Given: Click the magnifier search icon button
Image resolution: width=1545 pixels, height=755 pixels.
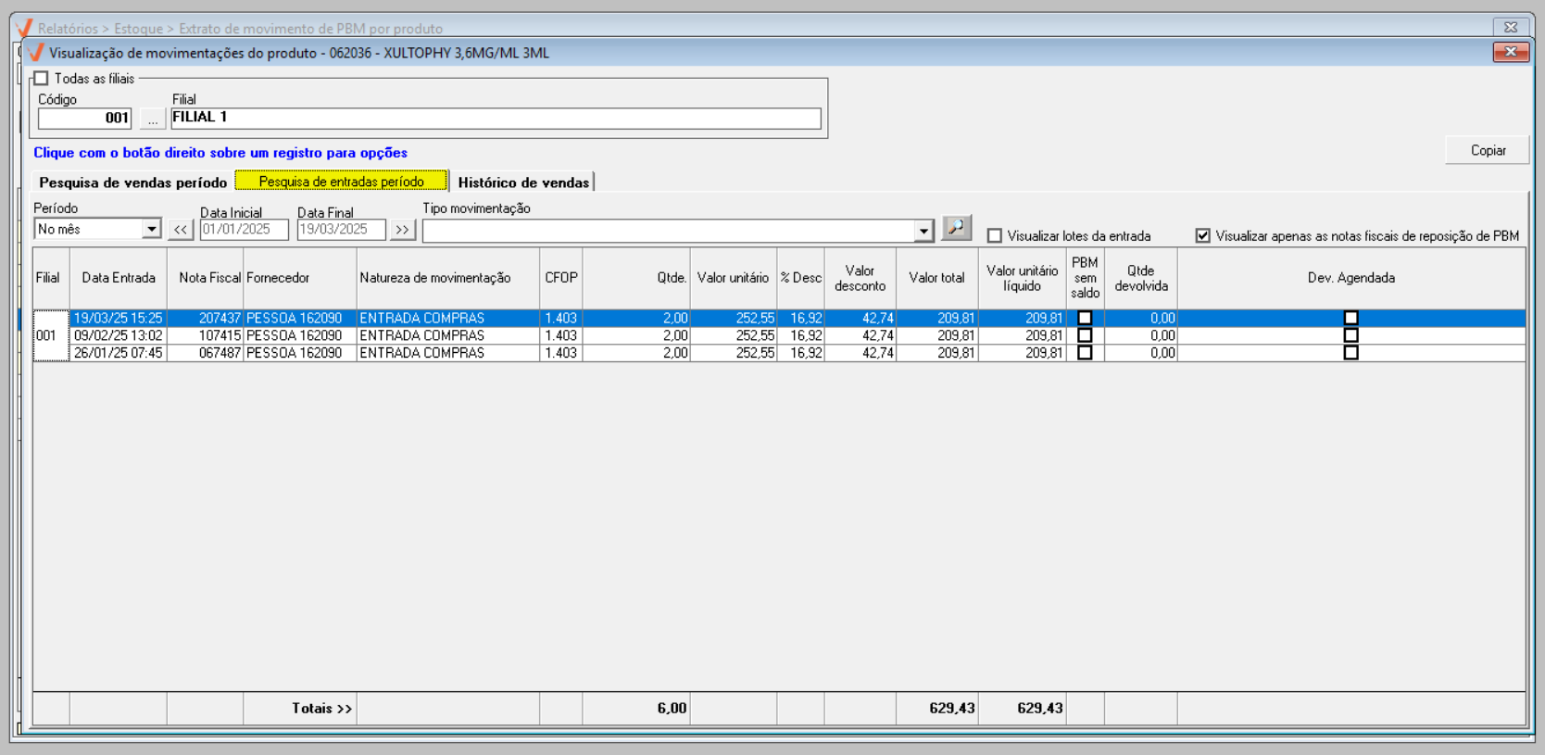Looking at the screenshot, I should (956, 228).
